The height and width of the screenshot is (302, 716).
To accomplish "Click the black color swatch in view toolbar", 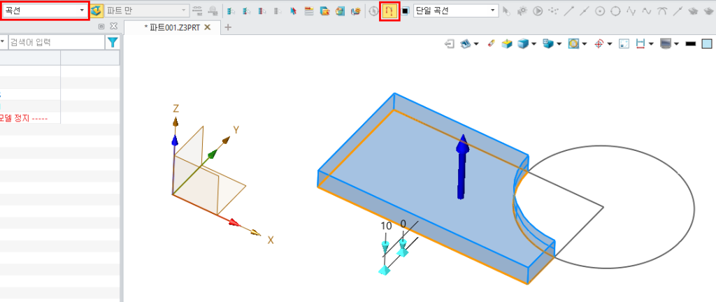I will pyautogui.click(x=690, y=43).
